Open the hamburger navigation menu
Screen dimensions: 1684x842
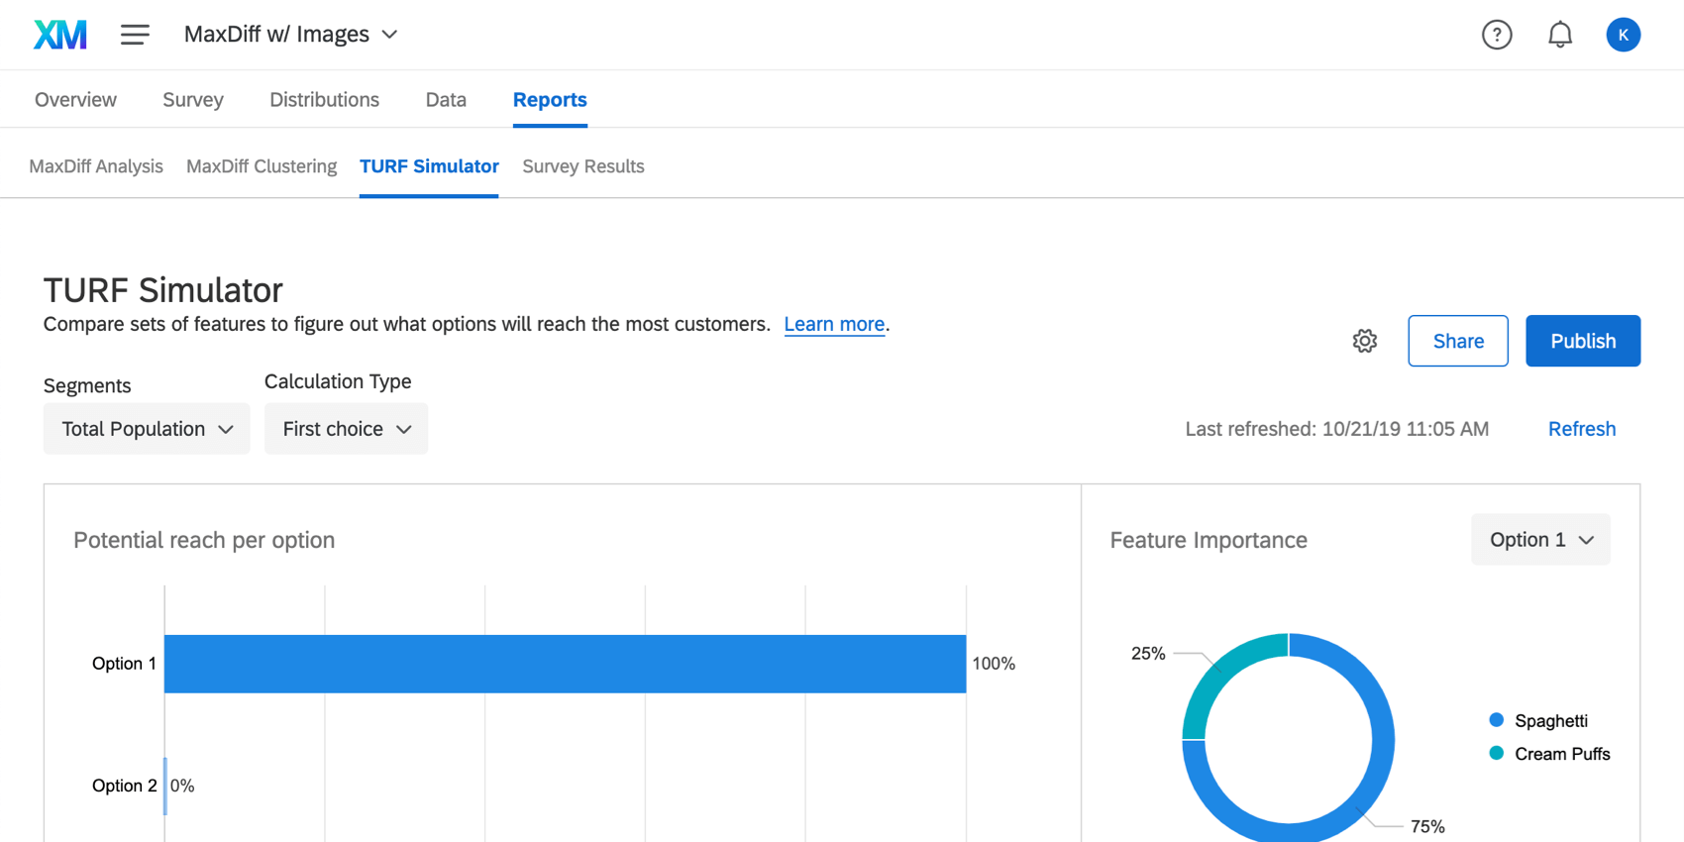click(135, 35)
